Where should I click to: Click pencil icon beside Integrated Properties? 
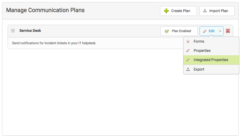pos(188,60)
